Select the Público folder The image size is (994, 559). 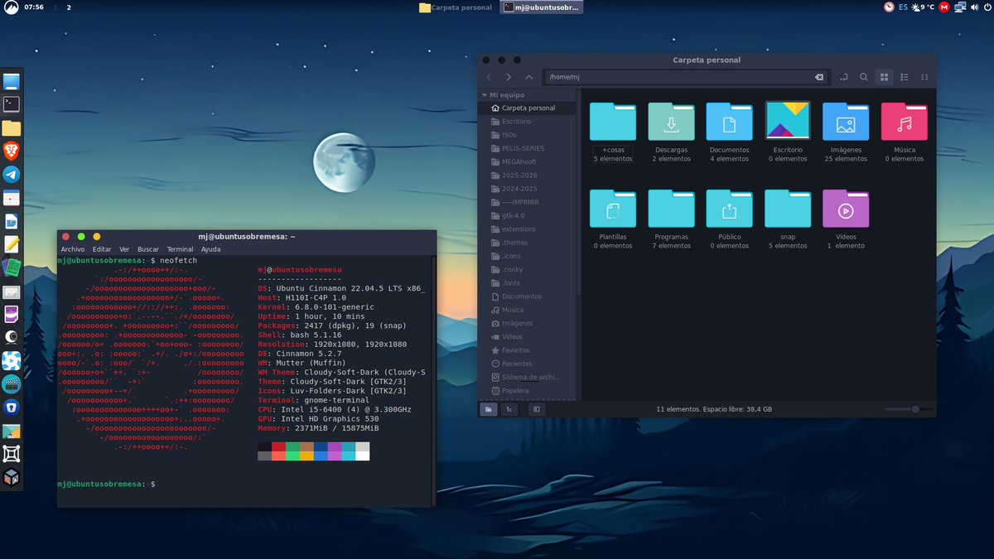729,219
